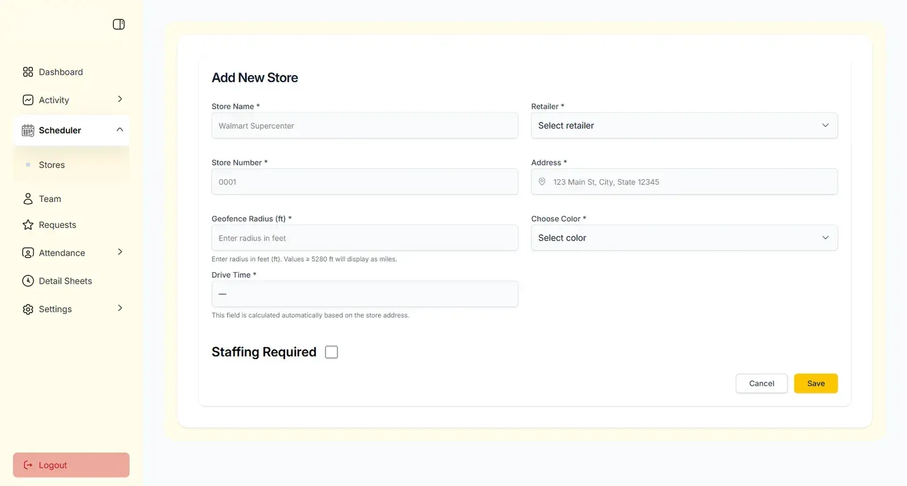907x486 pixels.
Task: Open Activity menu item
Action: tap(71, 100)
